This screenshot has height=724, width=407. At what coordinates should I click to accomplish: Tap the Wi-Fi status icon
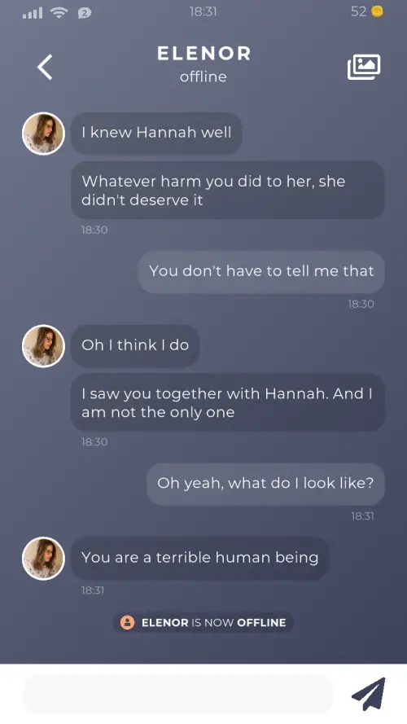[59, 12]
